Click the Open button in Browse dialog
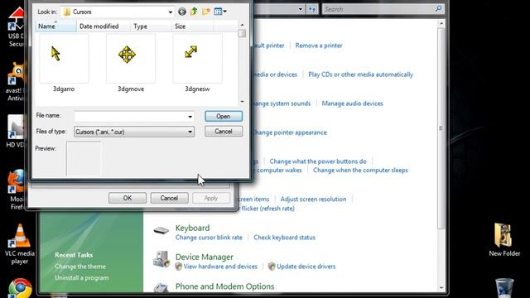This screenshot has height=298, width=530. 224,116
